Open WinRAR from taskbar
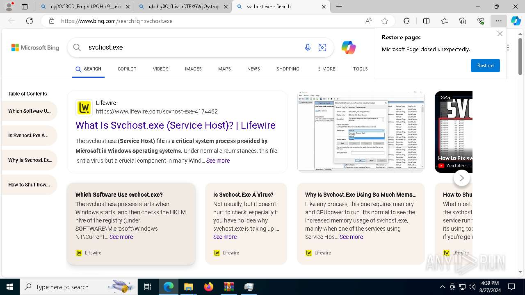This screenshot has height=295, width=525. pos(228,287)
